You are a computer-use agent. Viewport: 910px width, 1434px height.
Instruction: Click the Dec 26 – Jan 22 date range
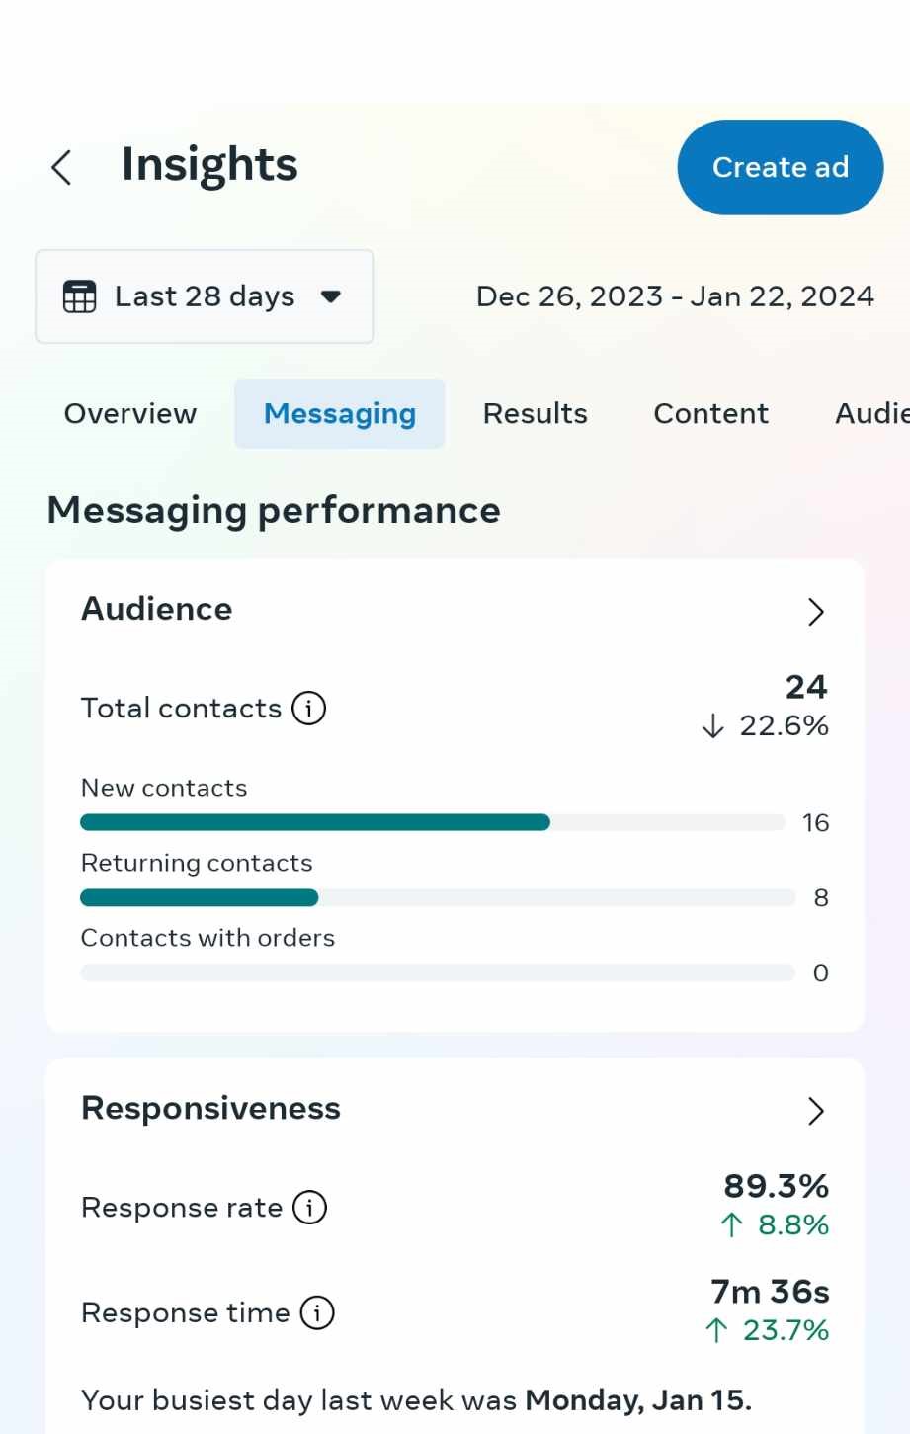click(675, 296)
